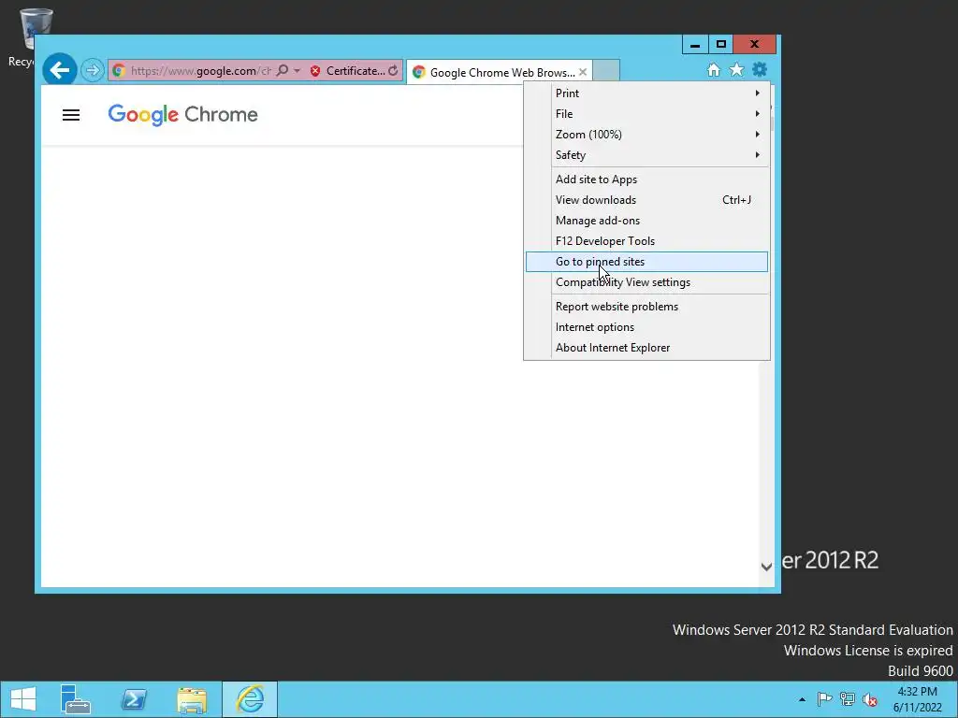
Task: Click the Action Center flag icon
Action: (824, 699)
